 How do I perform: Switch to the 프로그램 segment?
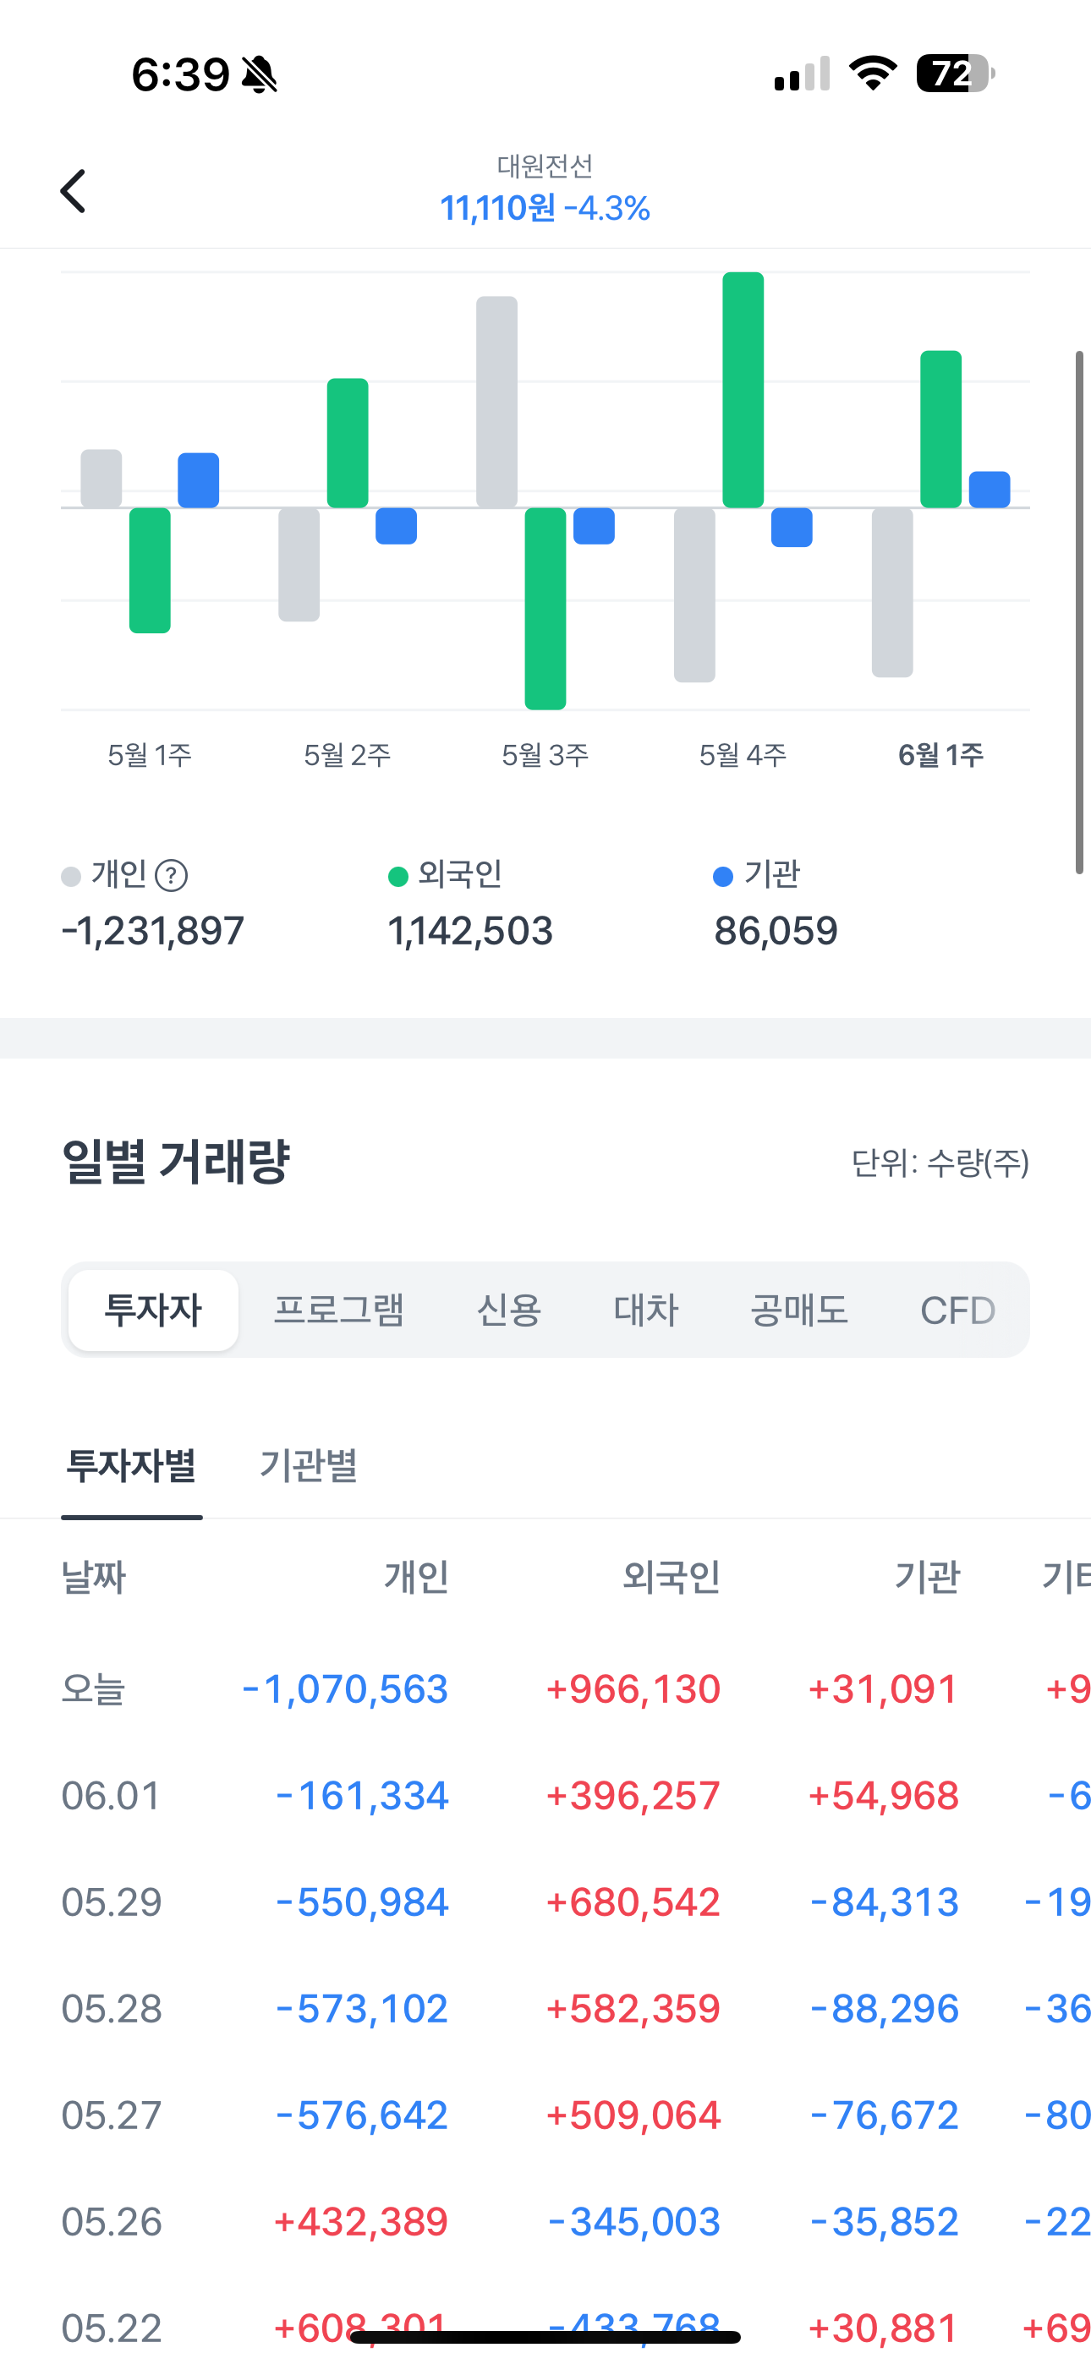pos(339,1310)
